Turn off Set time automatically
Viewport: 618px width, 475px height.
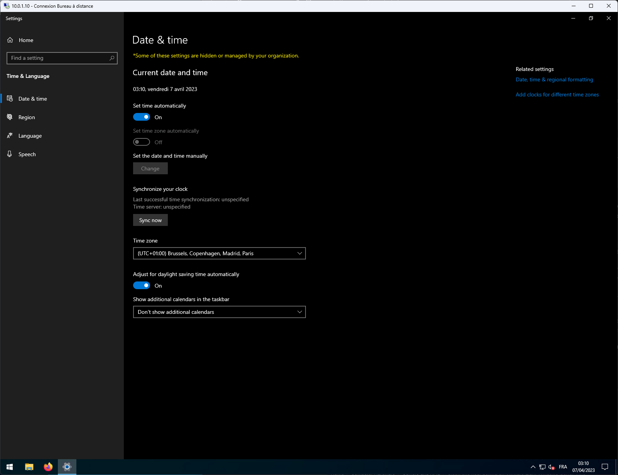tap(141, 117)
